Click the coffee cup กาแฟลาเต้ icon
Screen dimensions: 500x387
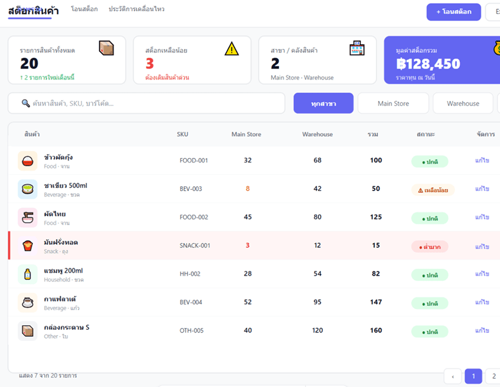pyautogui.click(x=27, y=303)
